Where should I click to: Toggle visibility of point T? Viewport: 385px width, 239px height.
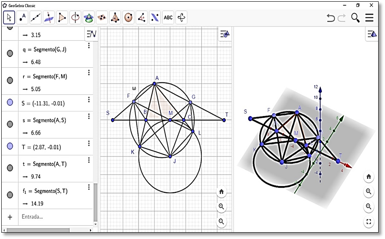pos(10,146)
